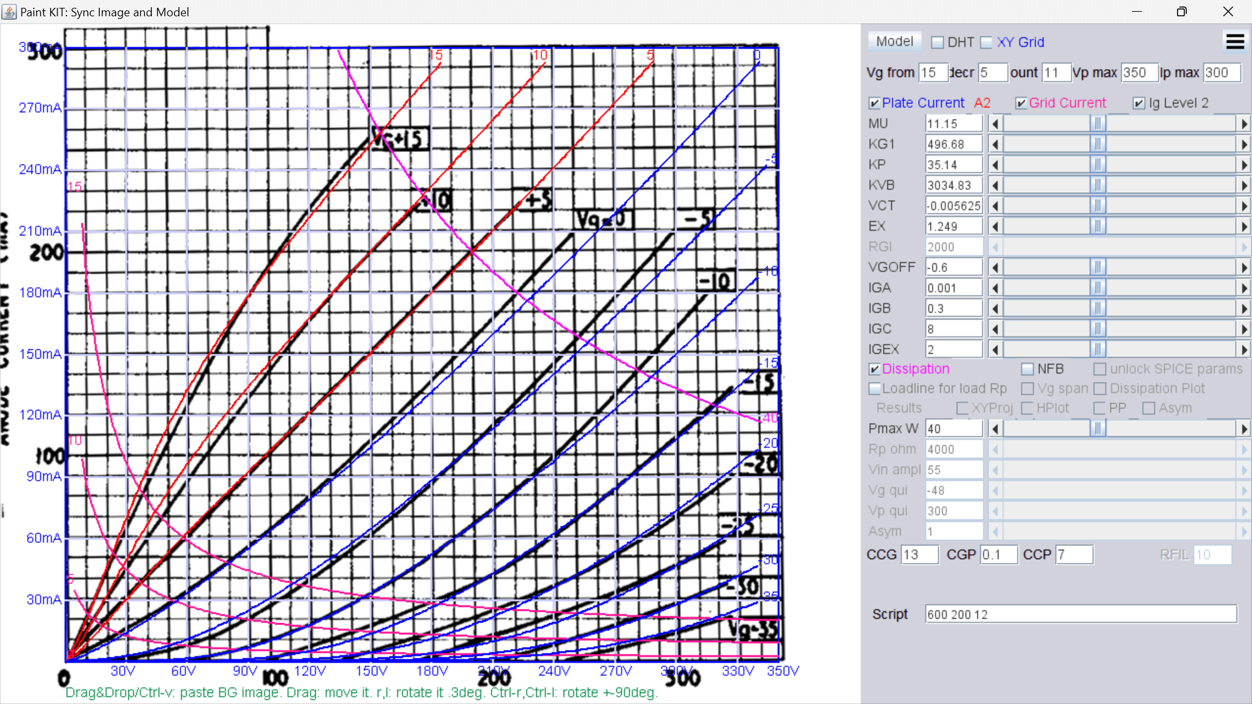Click KP slider left arrow
Viewport: 1252px width, 704px height.
995,165
